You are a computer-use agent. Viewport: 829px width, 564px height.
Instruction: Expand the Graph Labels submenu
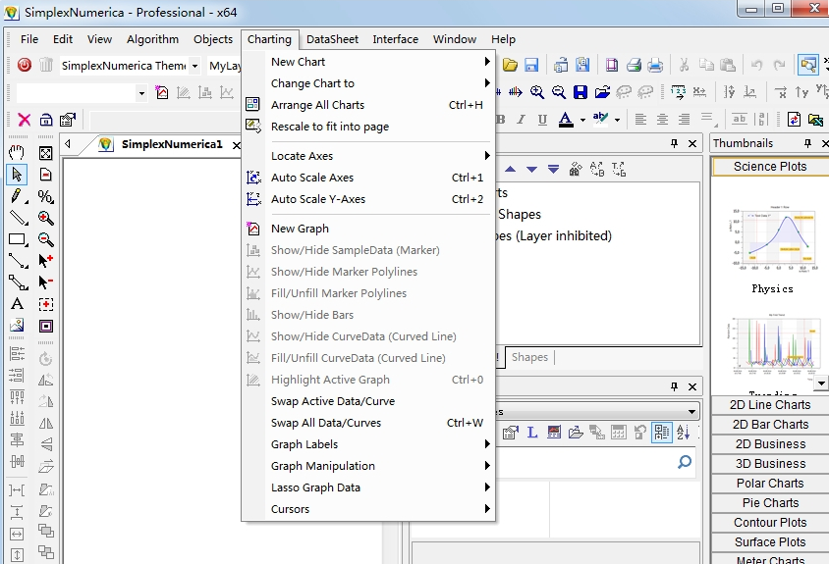(x=368, y=444)
